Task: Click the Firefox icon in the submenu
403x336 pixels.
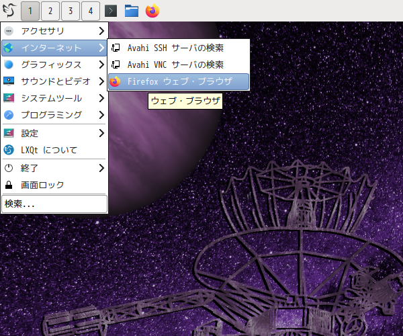Action: 115,81
